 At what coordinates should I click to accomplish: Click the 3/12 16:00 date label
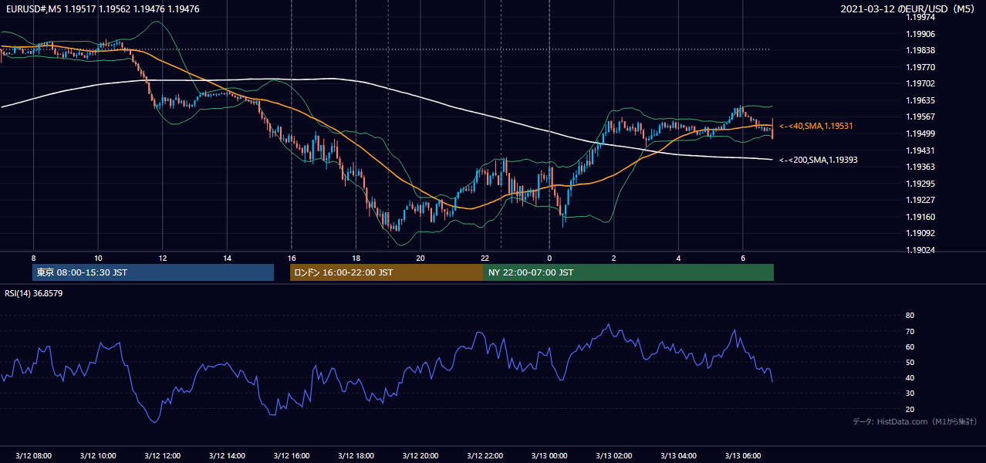tap(292, 456)
